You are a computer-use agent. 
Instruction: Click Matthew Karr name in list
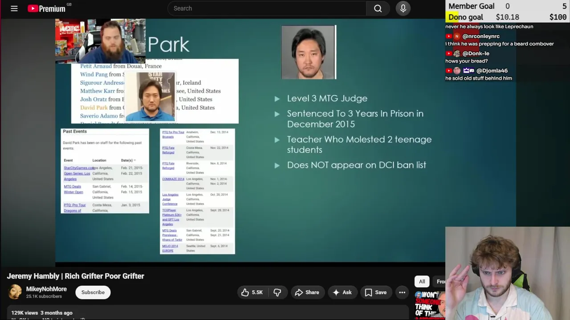click(97, 91)
